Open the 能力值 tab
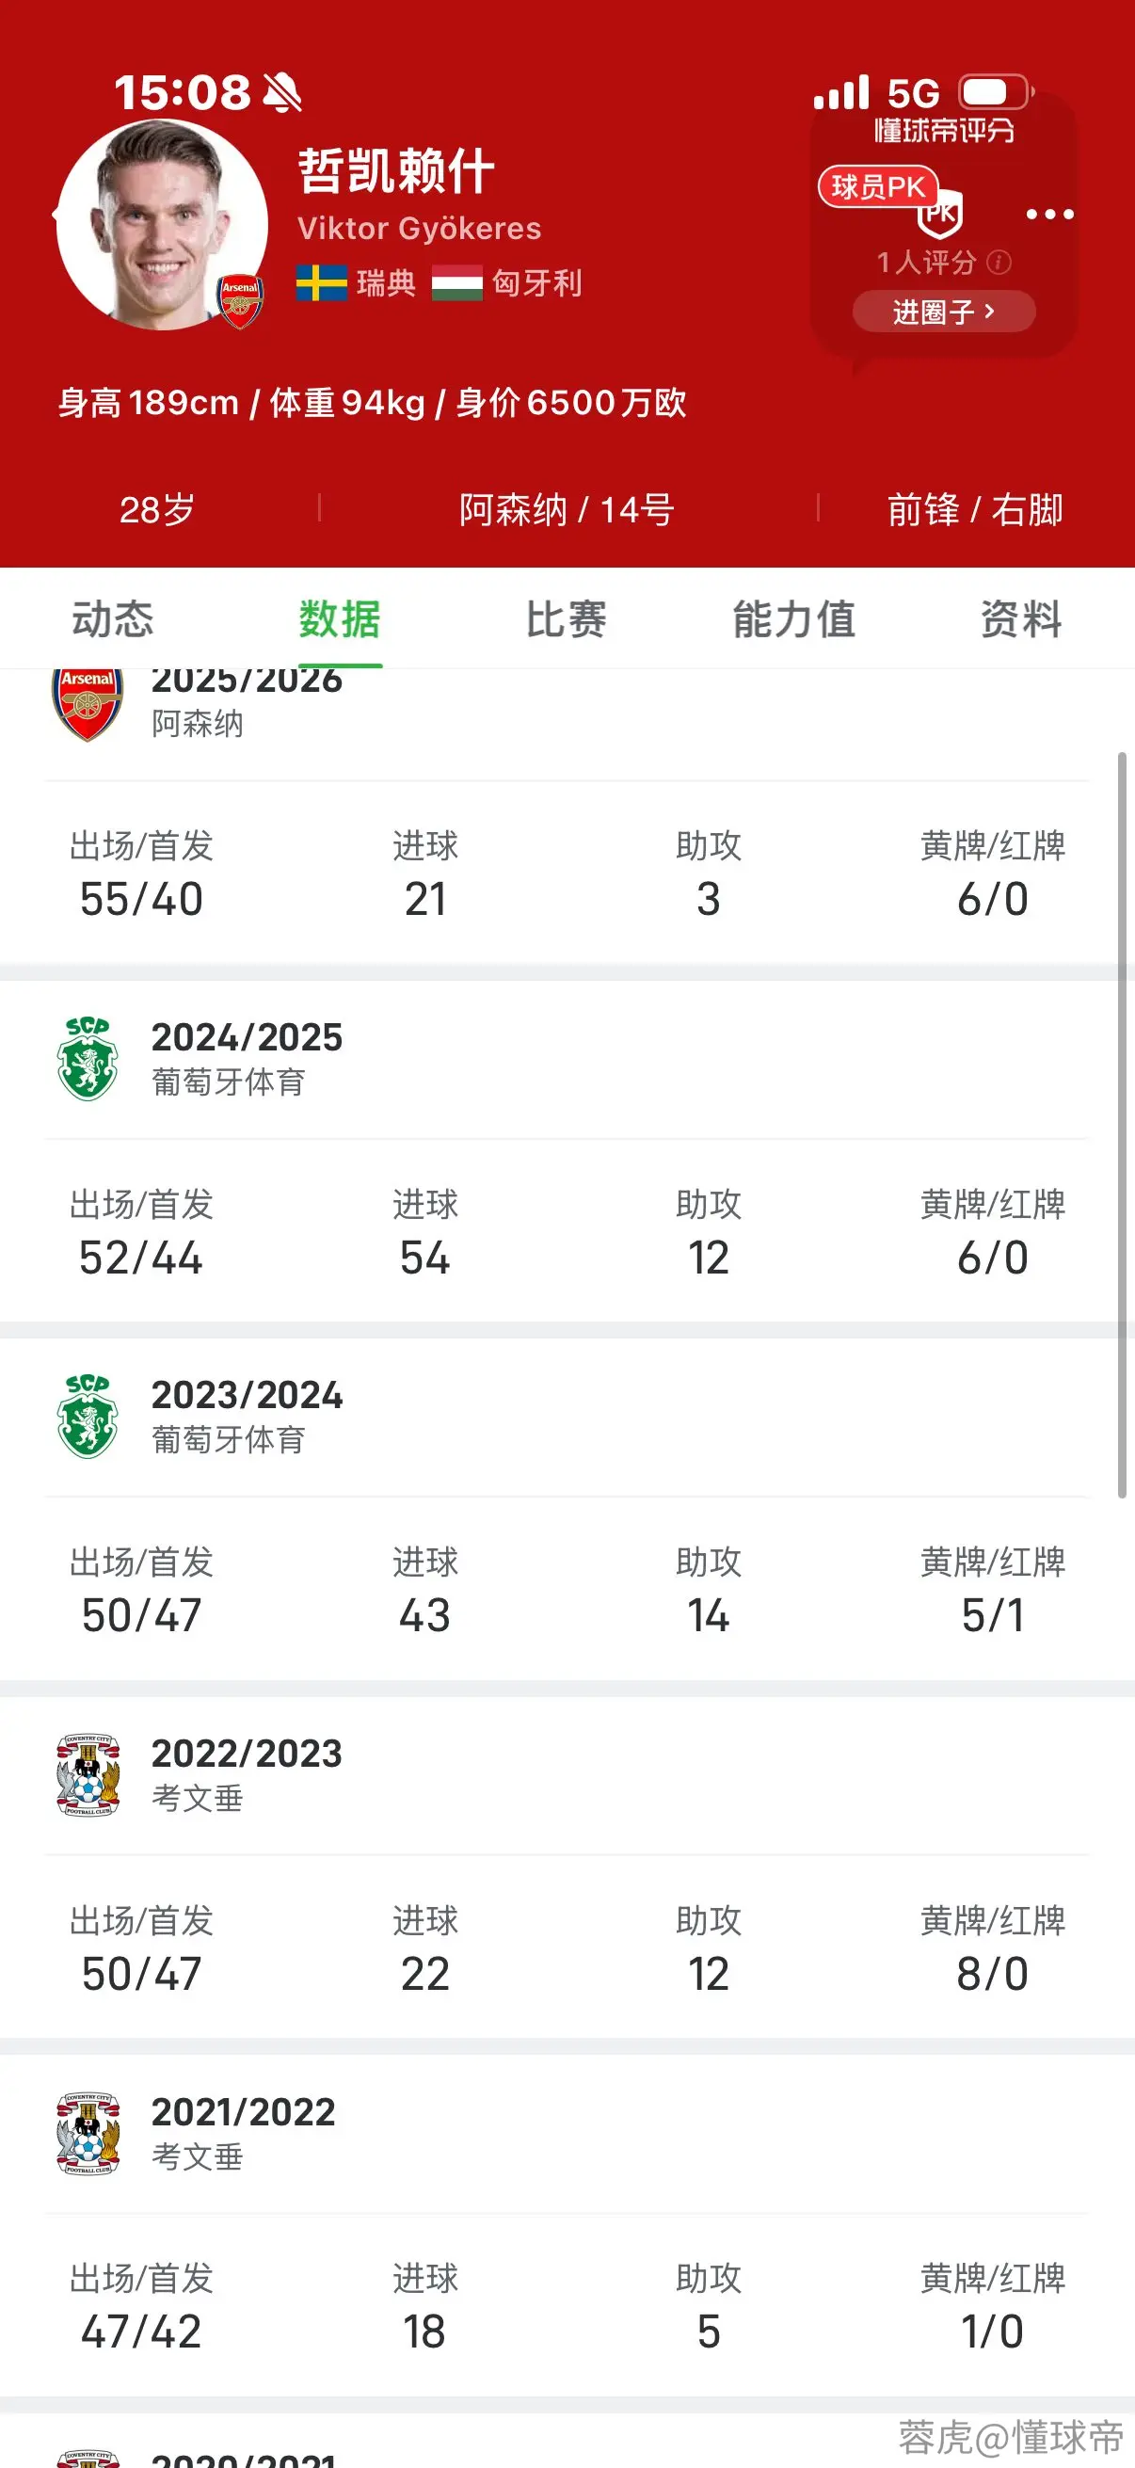This screenshot has height=2468, width=1135. [x=794, y=619]
